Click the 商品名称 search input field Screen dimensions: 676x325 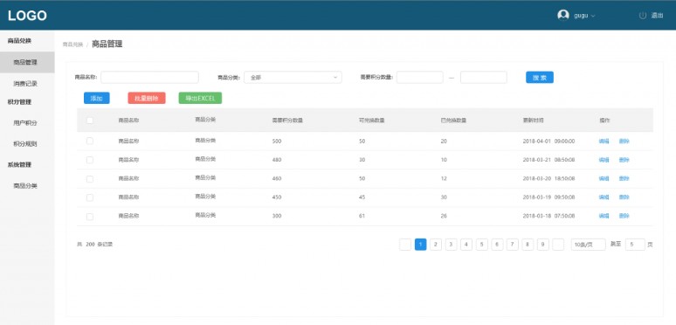click(149, 78)
